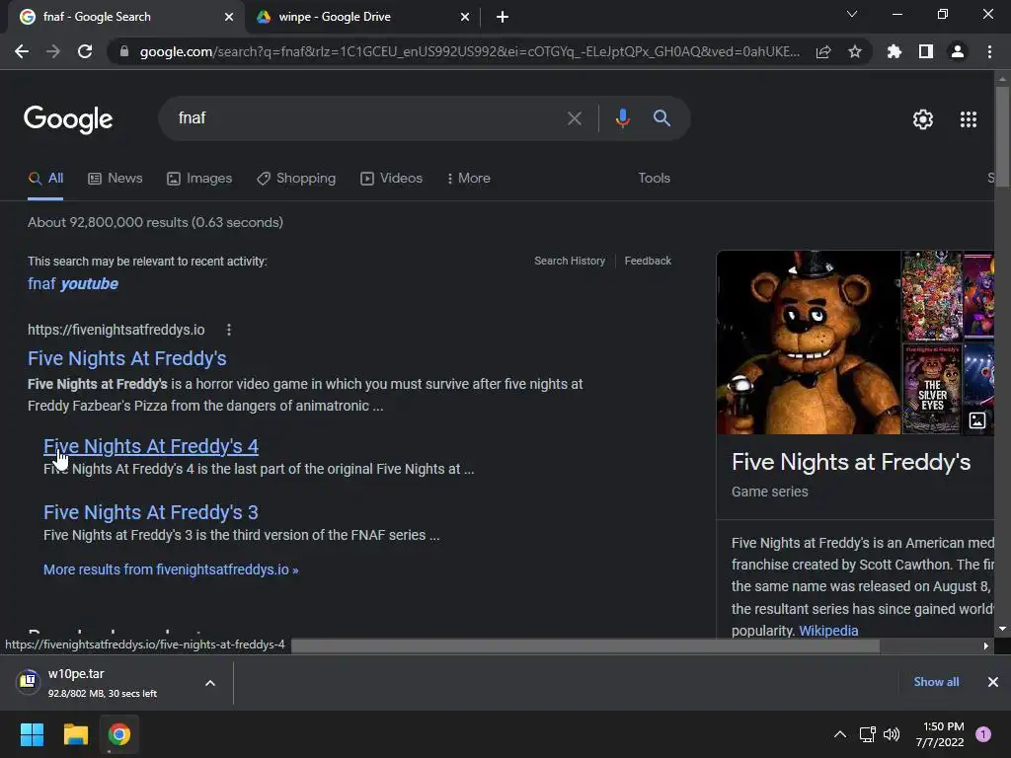Select the fnaf - Google Search tab
Screen dimensions: 1011x758
click(x=125, y=17)
